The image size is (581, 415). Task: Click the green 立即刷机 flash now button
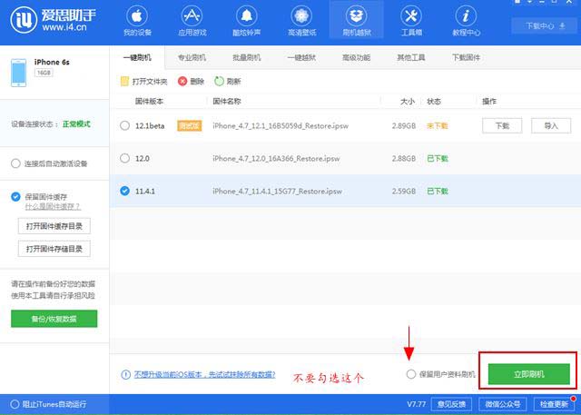(x=528, y=374)
